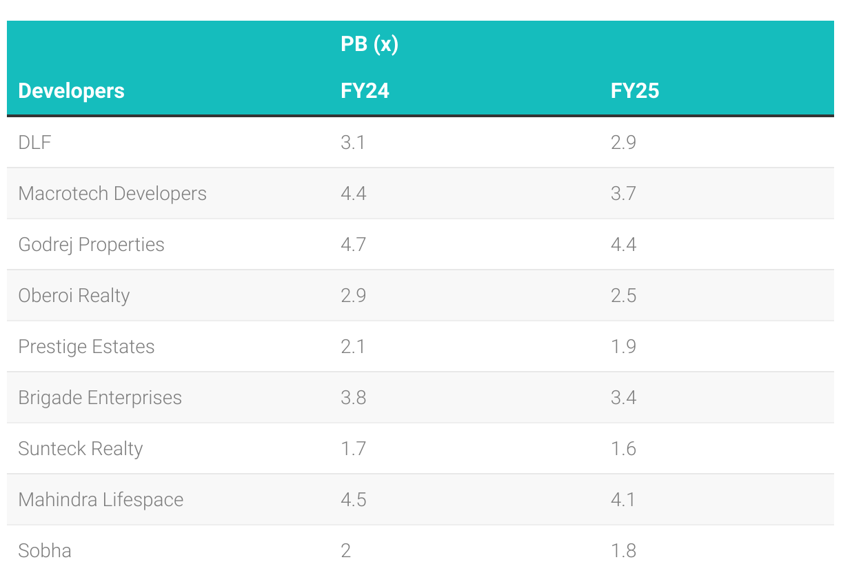
Task: Click the Godrej Properties cell
Action: pos(91,244)
